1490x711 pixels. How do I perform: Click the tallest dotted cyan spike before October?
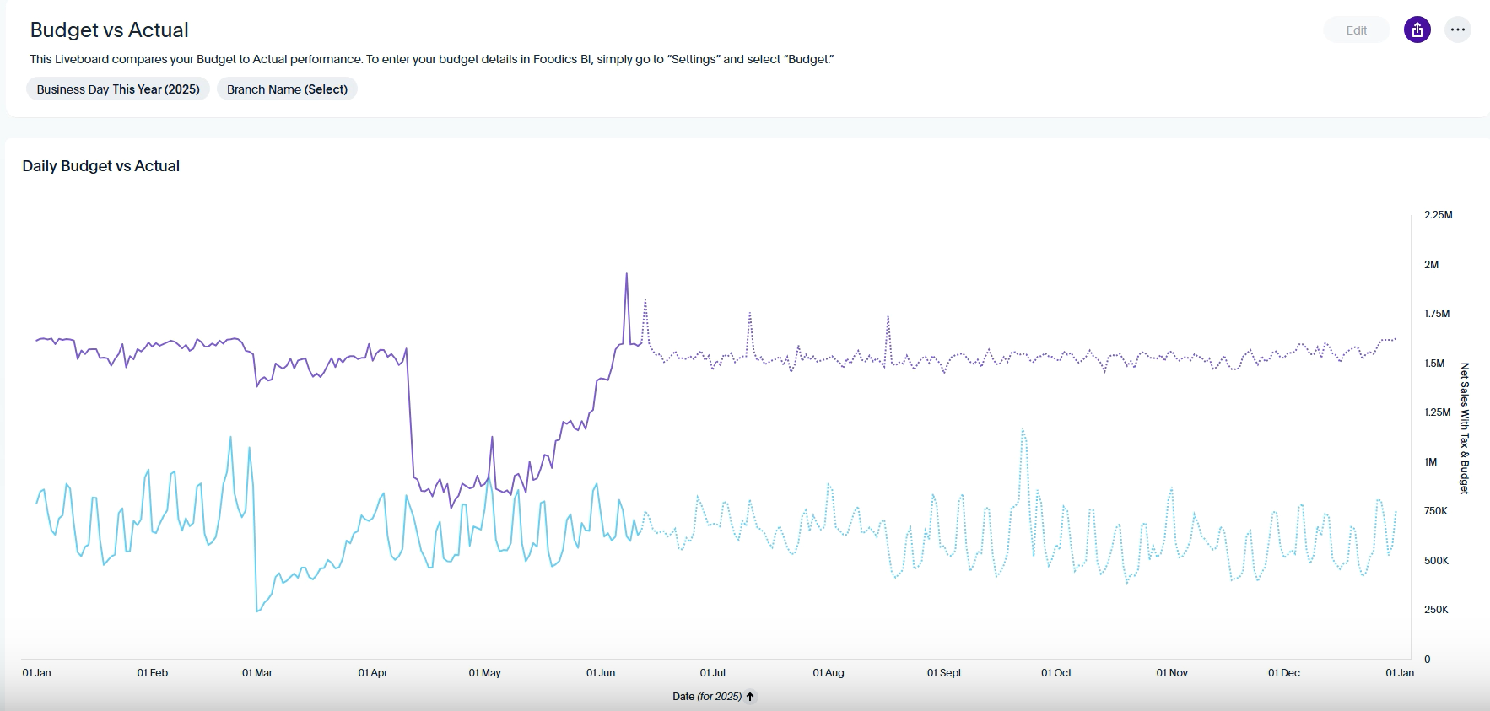(1023, 429)
